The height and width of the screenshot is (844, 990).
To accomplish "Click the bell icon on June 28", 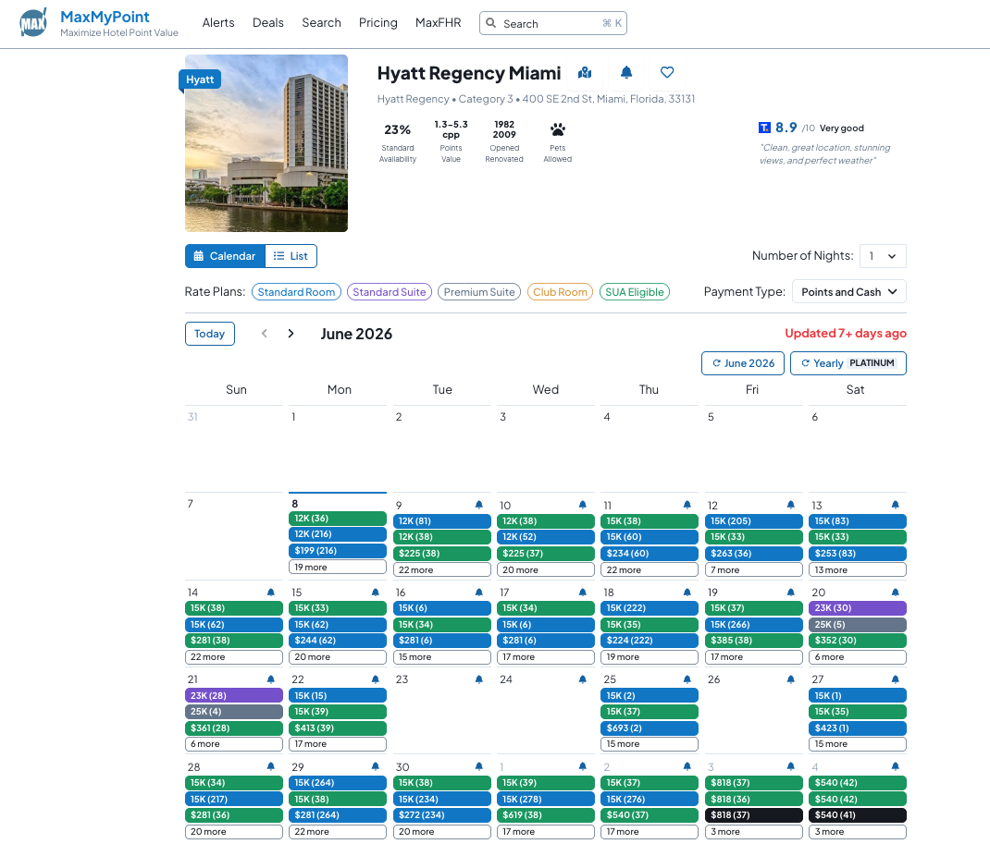I will [x=271, y=767].
